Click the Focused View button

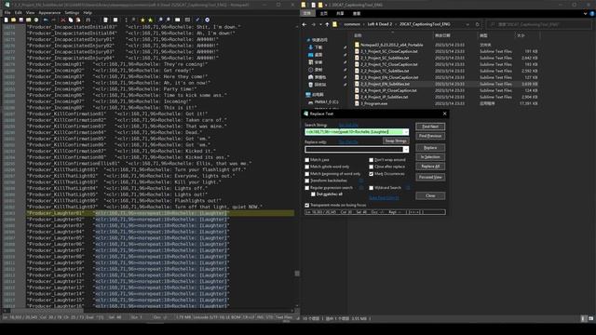click(x=430, y=177)
